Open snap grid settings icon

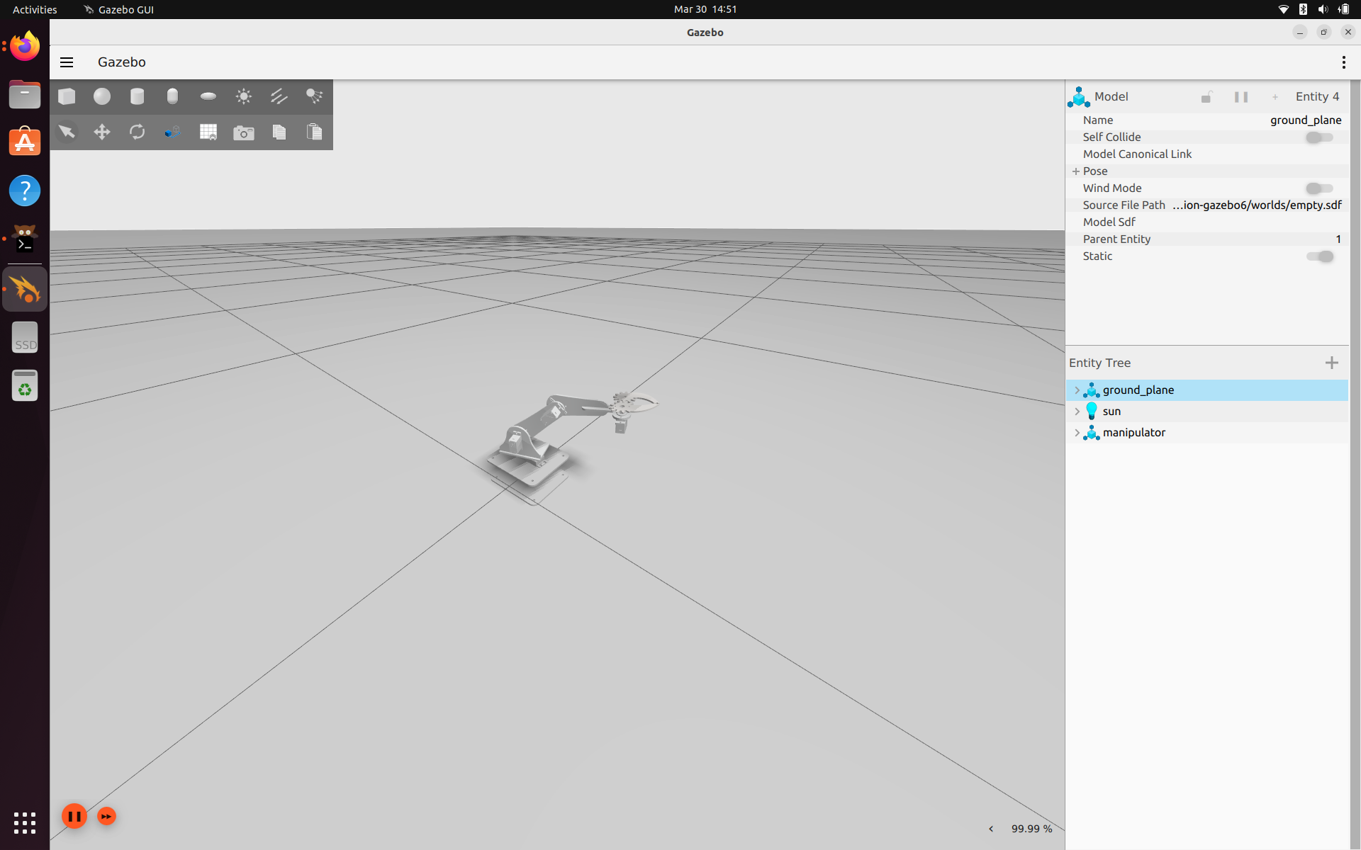(208, 132)
